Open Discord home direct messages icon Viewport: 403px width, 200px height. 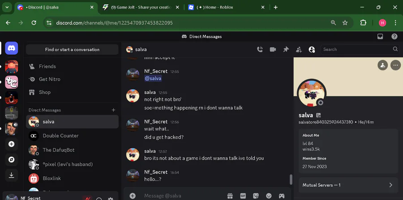click(x=11, y=48)
